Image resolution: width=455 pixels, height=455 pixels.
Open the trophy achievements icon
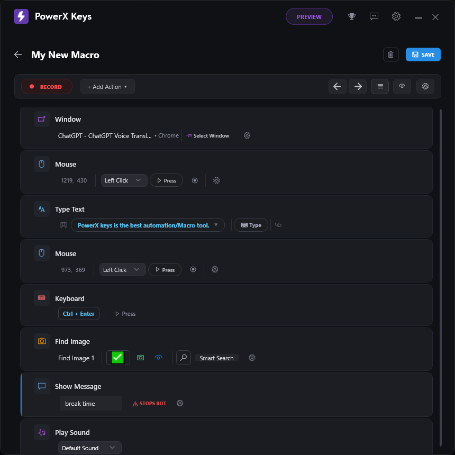click(352, 16)
